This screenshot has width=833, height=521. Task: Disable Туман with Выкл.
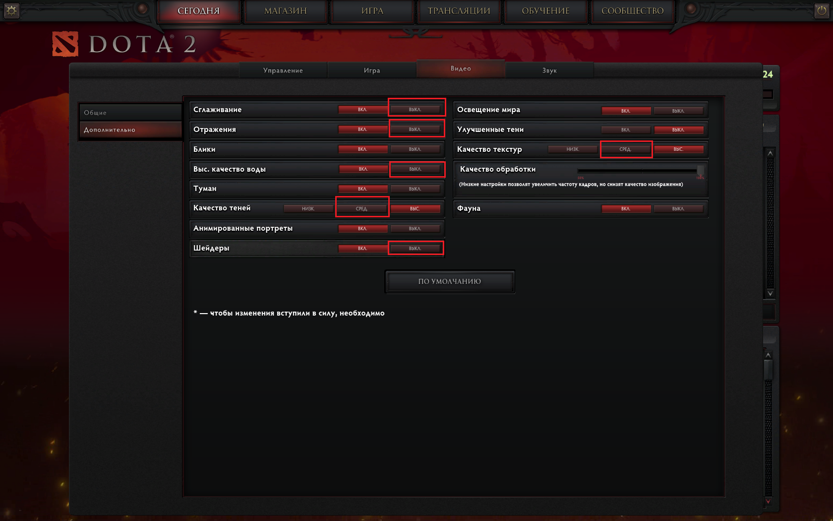415,189
